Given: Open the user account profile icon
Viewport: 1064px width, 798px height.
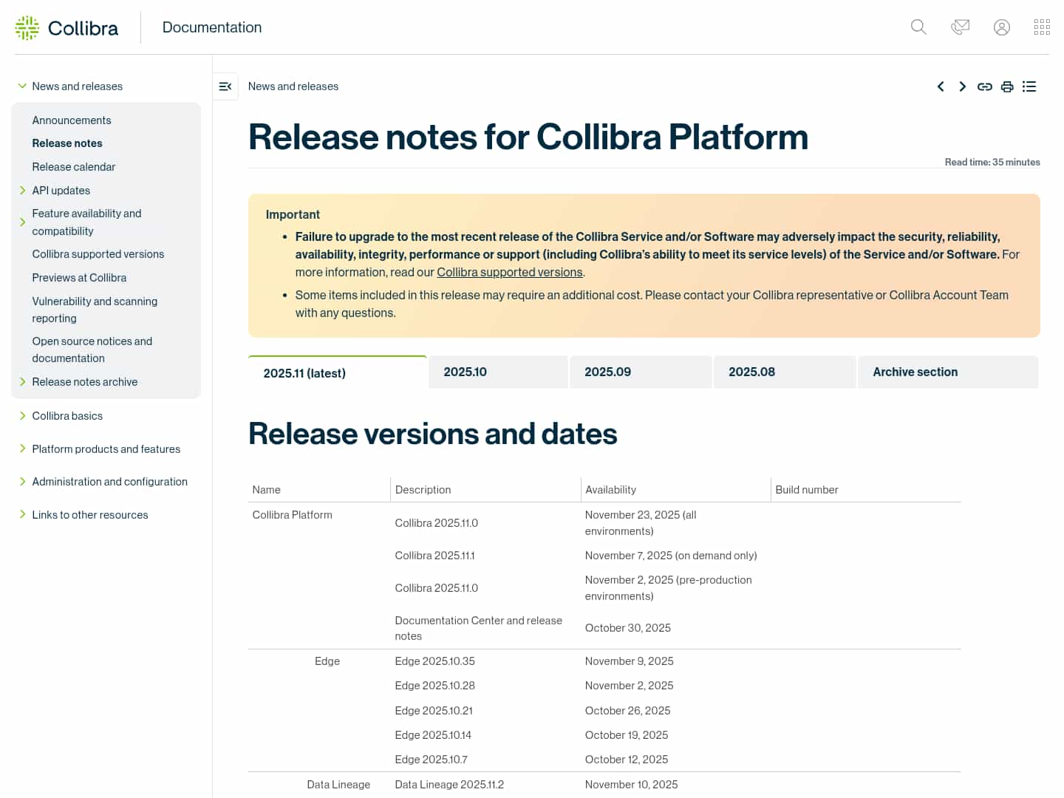Looking at the screenshot, I should click(1001, 27).
